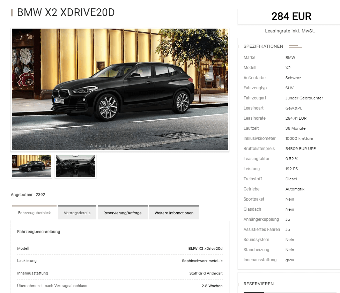This screenshot has height=293, width=340.
Task: Click the Standheizung label
Action: tap(256, 250)
